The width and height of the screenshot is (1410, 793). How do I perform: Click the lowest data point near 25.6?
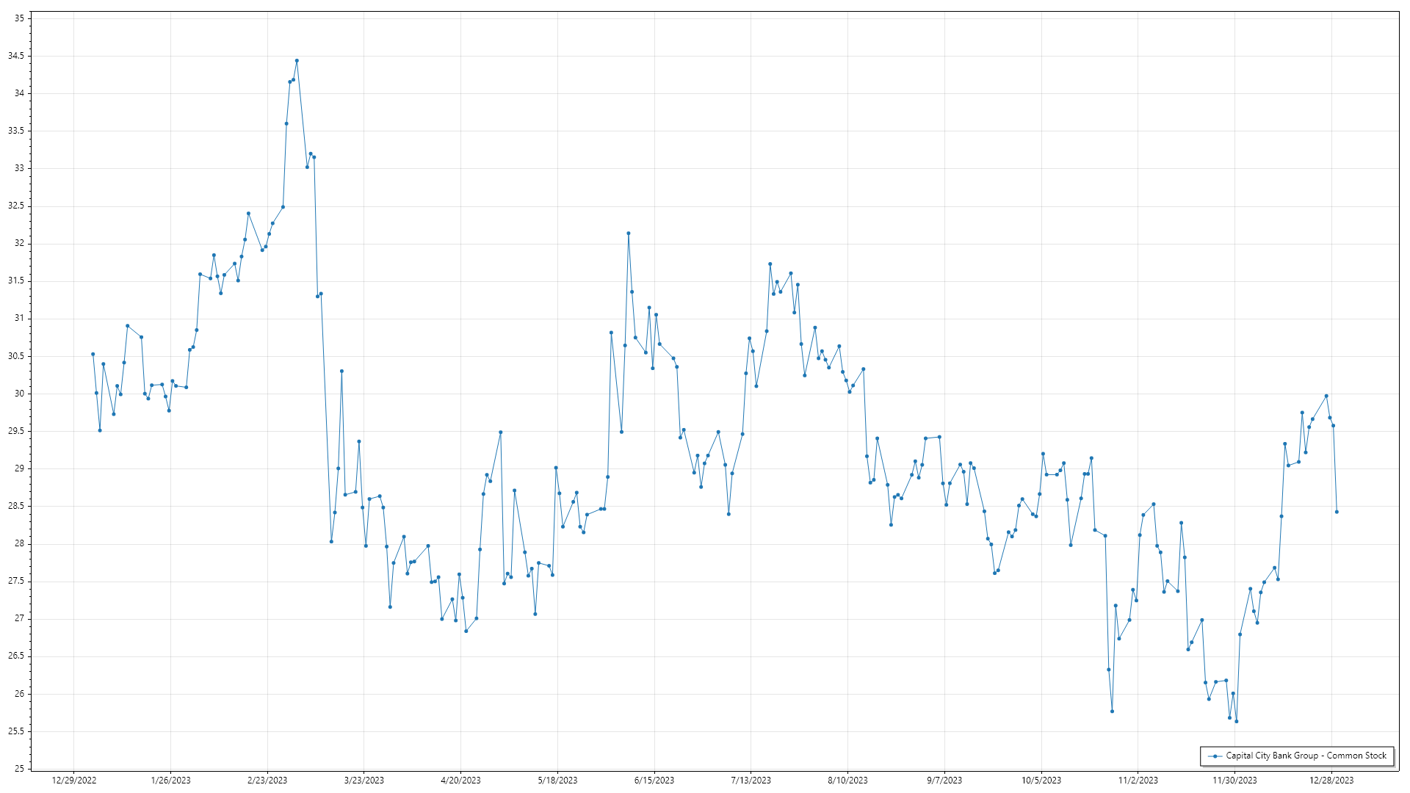pyautogui.click(x=1236, y=722)
